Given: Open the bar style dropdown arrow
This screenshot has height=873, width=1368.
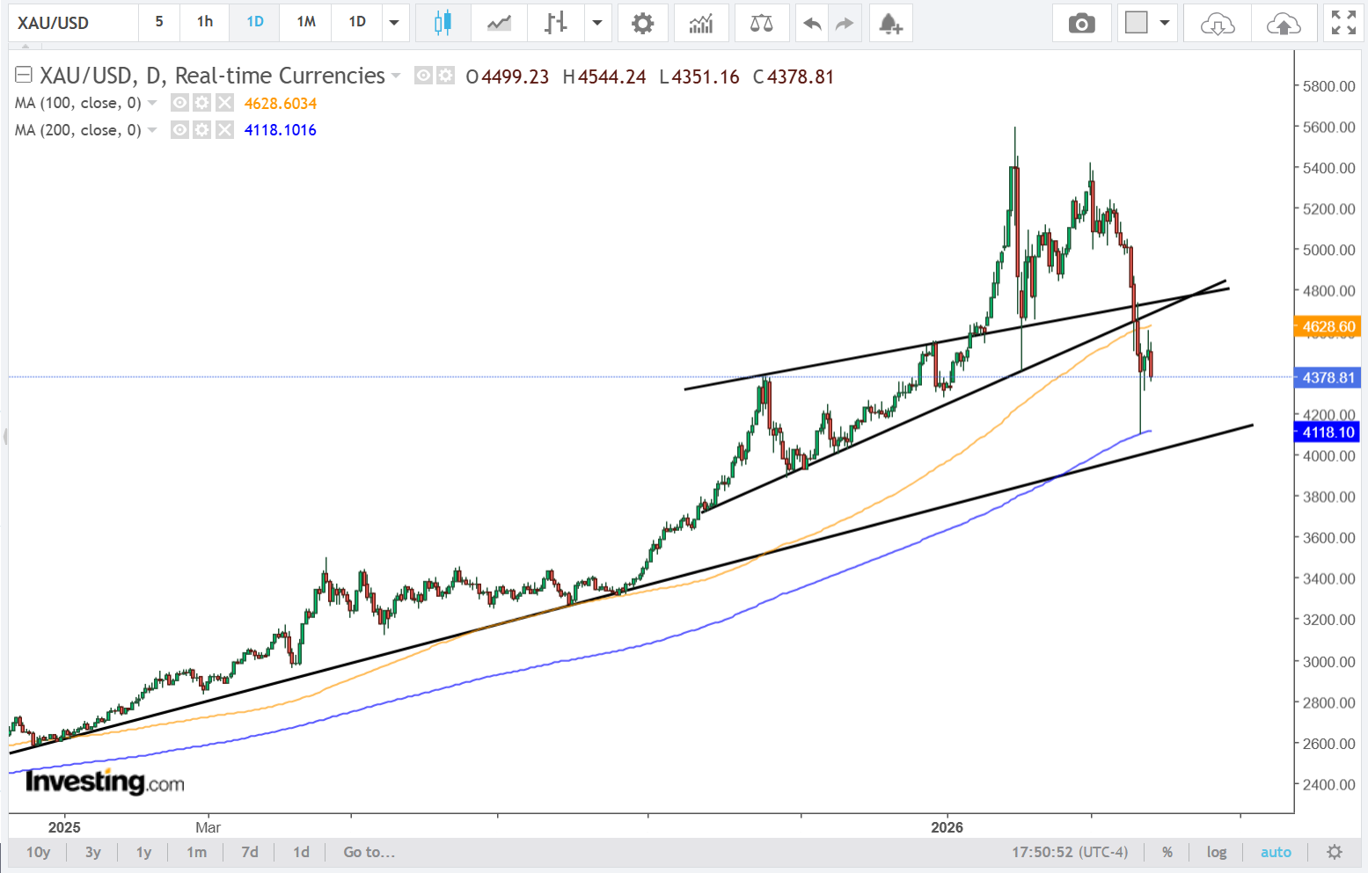Looking at the screenshot, I should pyautogui.click(x=597, y=23).
